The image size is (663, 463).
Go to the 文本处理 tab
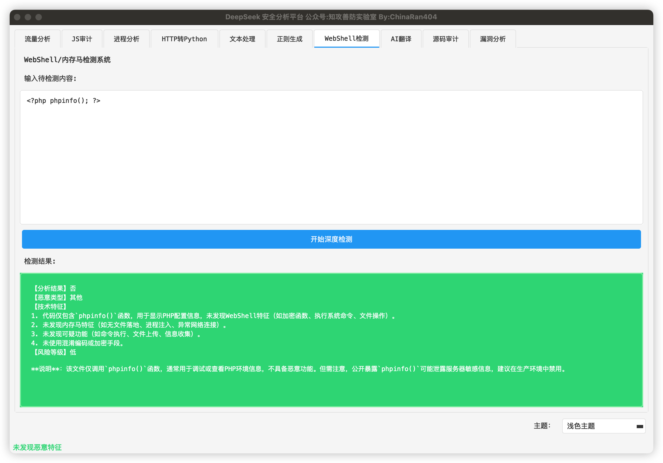click(x=242, y=39)
